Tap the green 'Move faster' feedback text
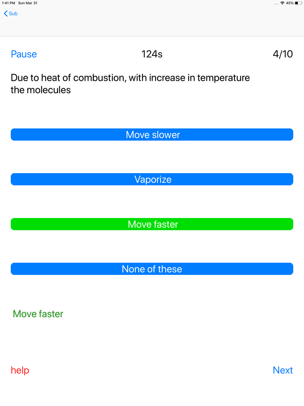 (38, 314)
